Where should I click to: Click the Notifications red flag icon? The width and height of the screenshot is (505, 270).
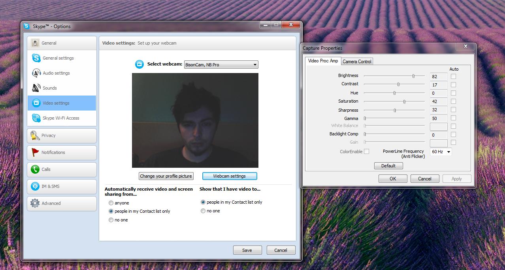tap(35, 152)
